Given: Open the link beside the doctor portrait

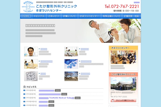Looking at the screenshot, I should coord(44,49).
